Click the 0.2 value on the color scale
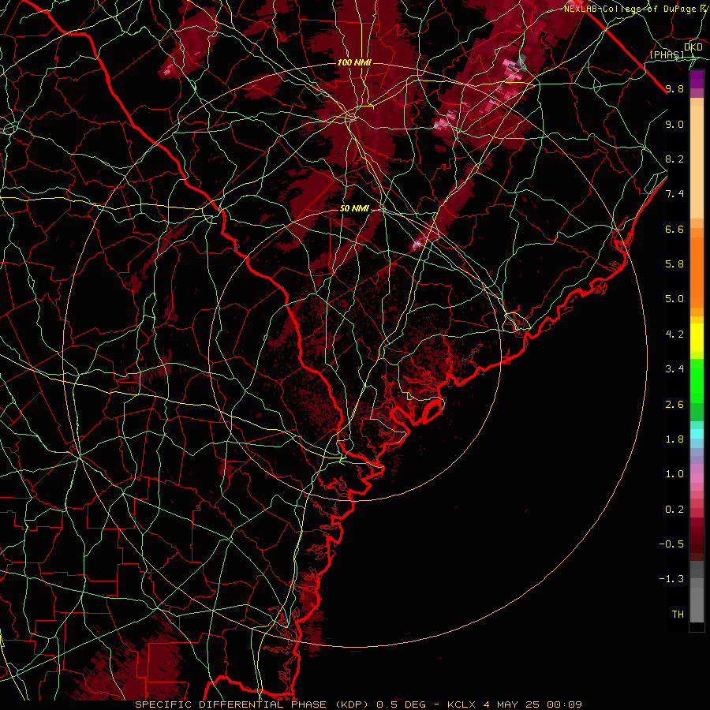 [674, 510]
